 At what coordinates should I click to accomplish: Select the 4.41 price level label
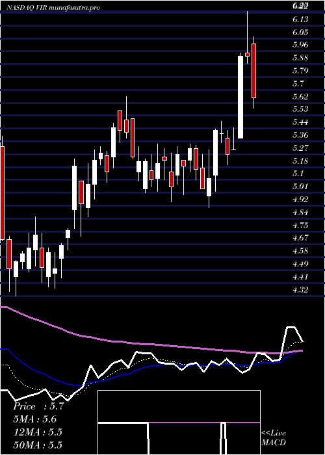pyautogui.click(x=300, y=276)
